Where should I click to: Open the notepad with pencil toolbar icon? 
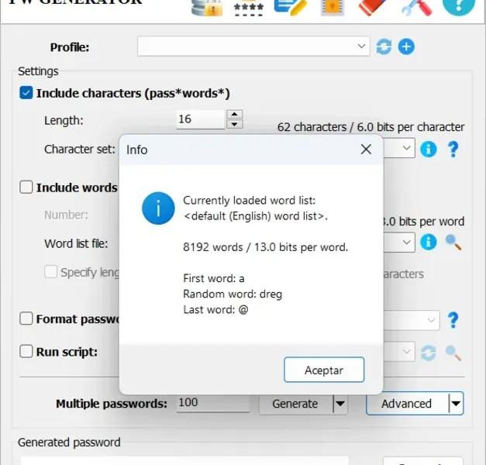[290, 7]
